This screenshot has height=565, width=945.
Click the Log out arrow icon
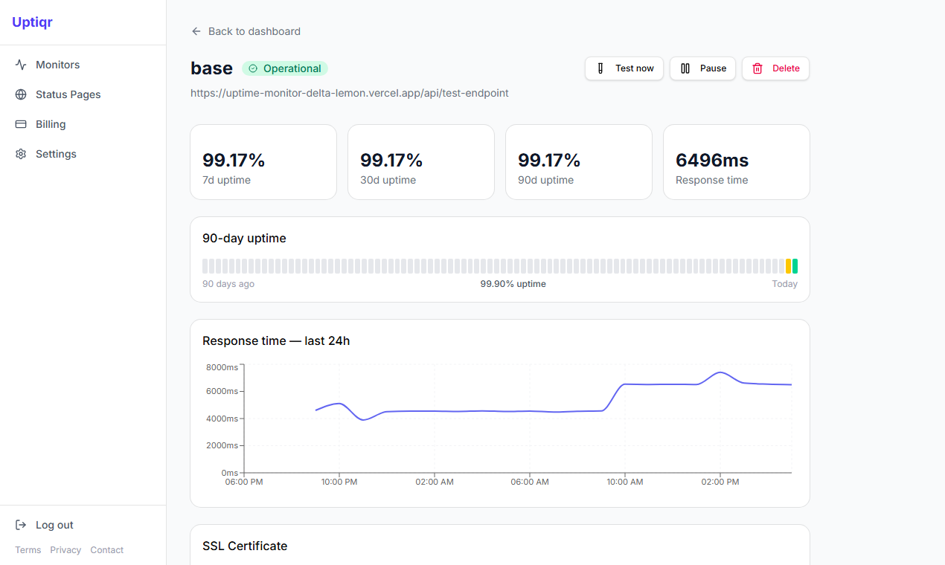tap(21, 525)
